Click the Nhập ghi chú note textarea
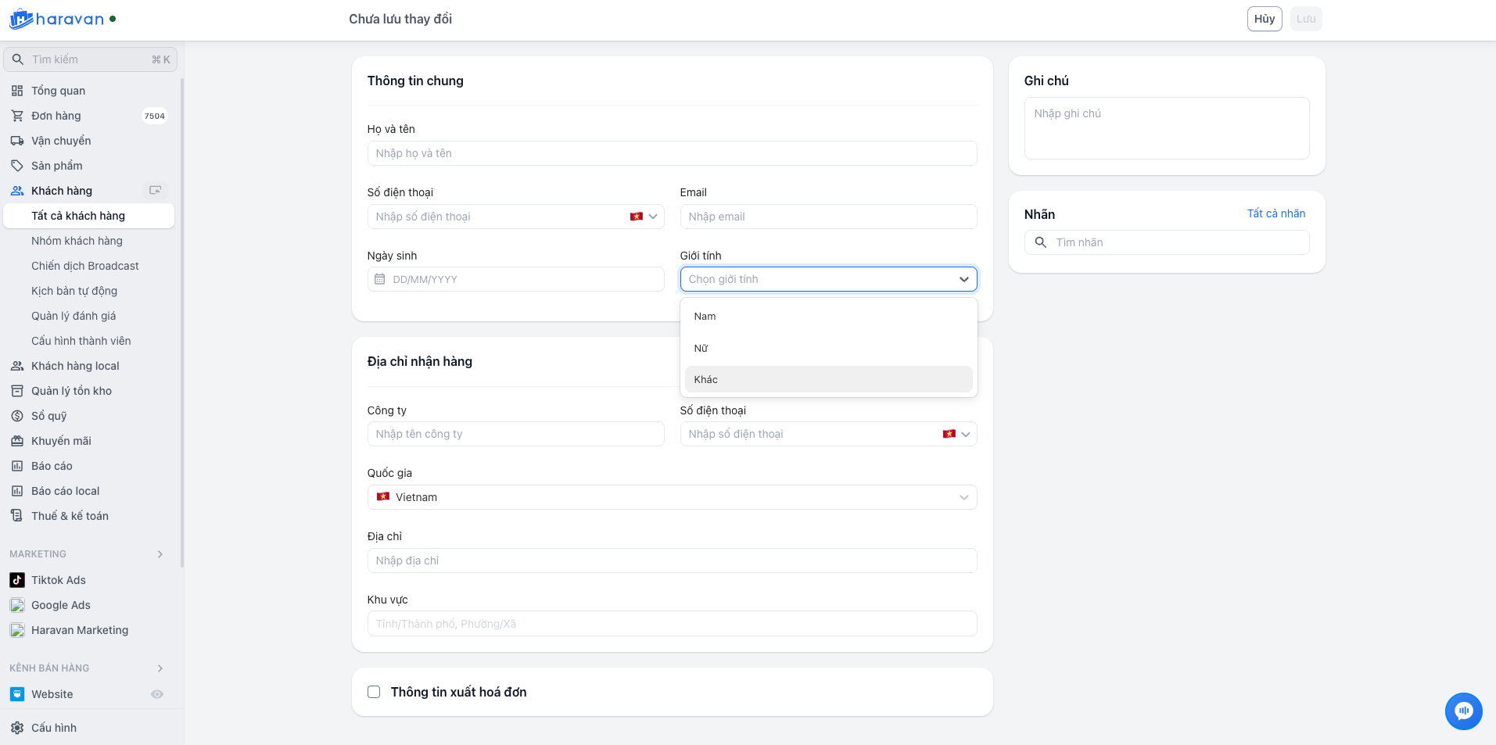Screen dimensions: 1496x745 [x=1167, y=128]
